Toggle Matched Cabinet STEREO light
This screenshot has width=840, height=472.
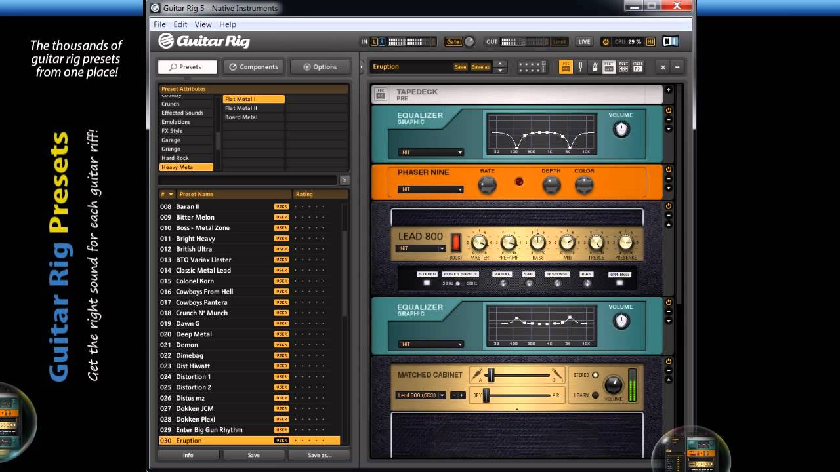pyautogui.click(x=595, y=375)
